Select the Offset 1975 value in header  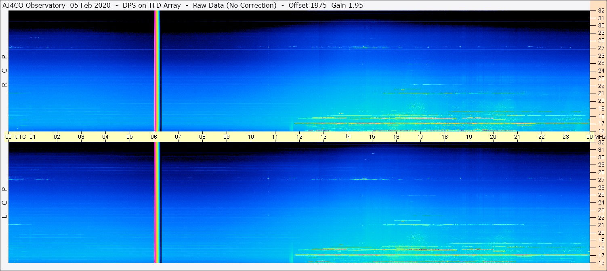click(x=308, y=5)
